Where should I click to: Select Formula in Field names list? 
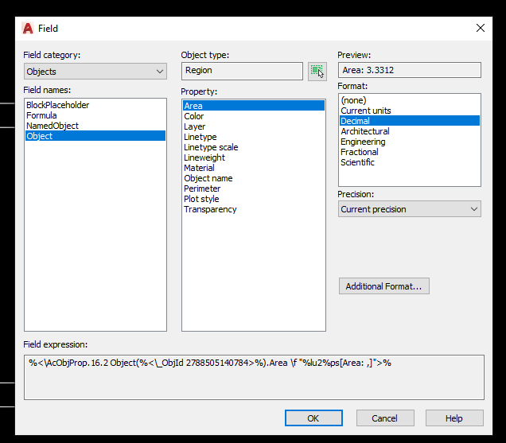tap(41, 115)
